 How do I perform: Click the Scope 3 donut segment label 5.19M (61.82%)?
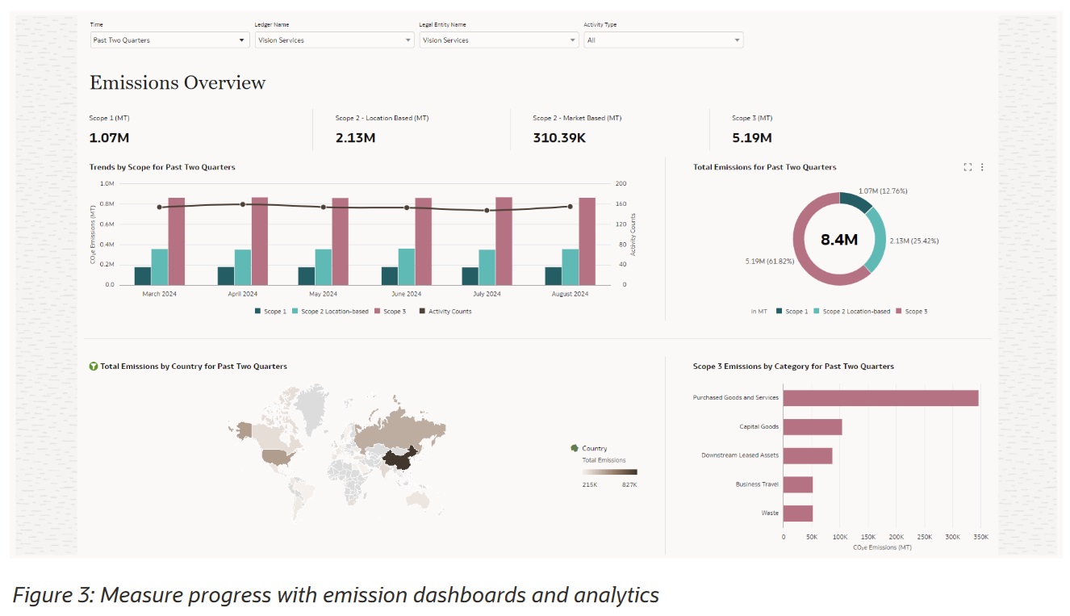(x=771, y=262)
